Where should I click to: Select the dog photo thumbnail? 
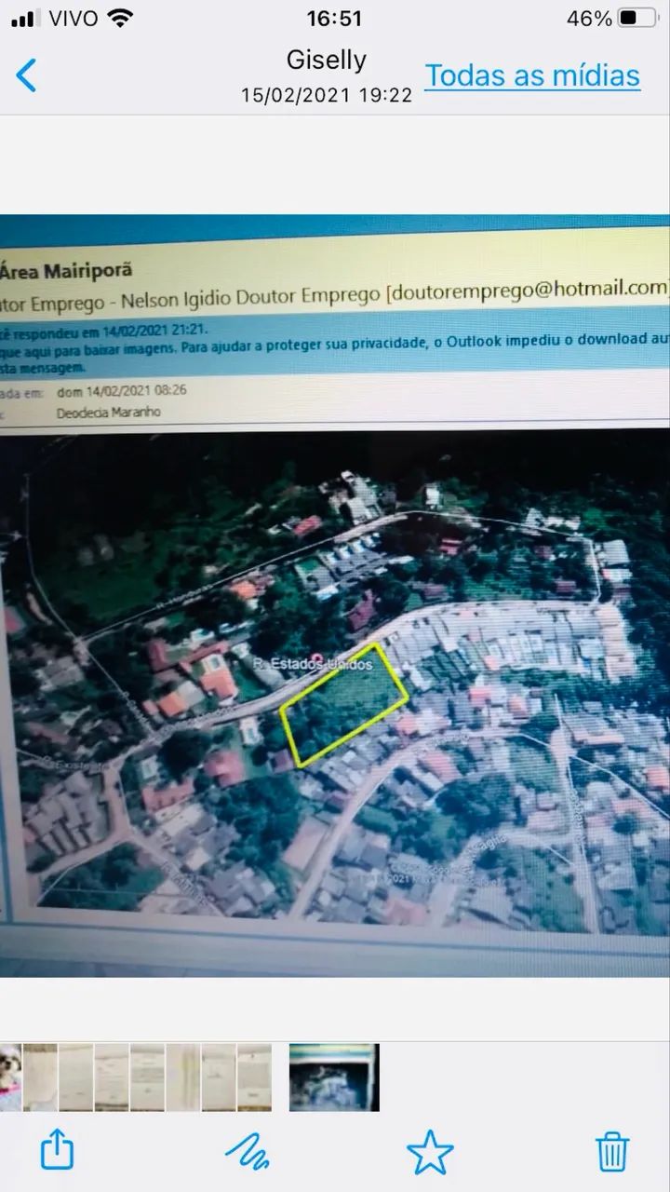coord(10,1077)
